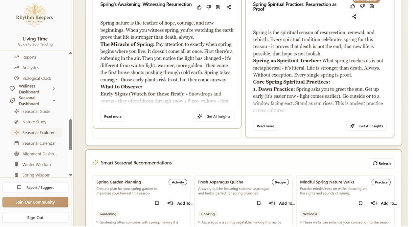Click the sidebar scroll up arrow
The height and width of the screenshot is (227, 413).
click(71, 53)
